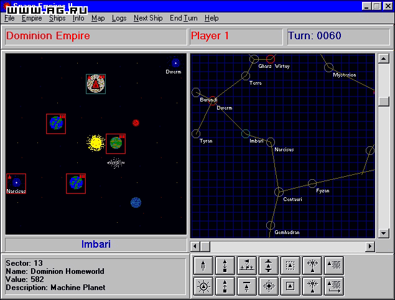Click the ship beneath horizontal bar icon
The image size is (395, 300).
click(x=247, y=286)
